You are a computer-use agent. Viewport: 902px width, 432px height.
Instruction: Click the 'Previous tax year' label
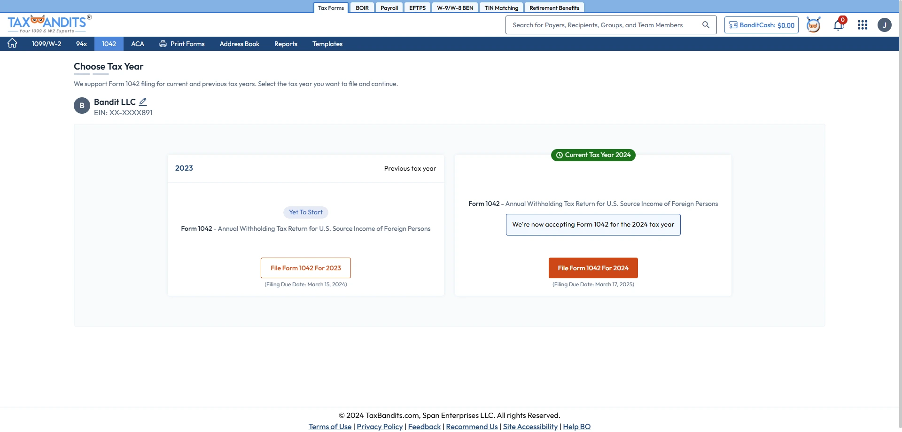(x=410, y=168)
